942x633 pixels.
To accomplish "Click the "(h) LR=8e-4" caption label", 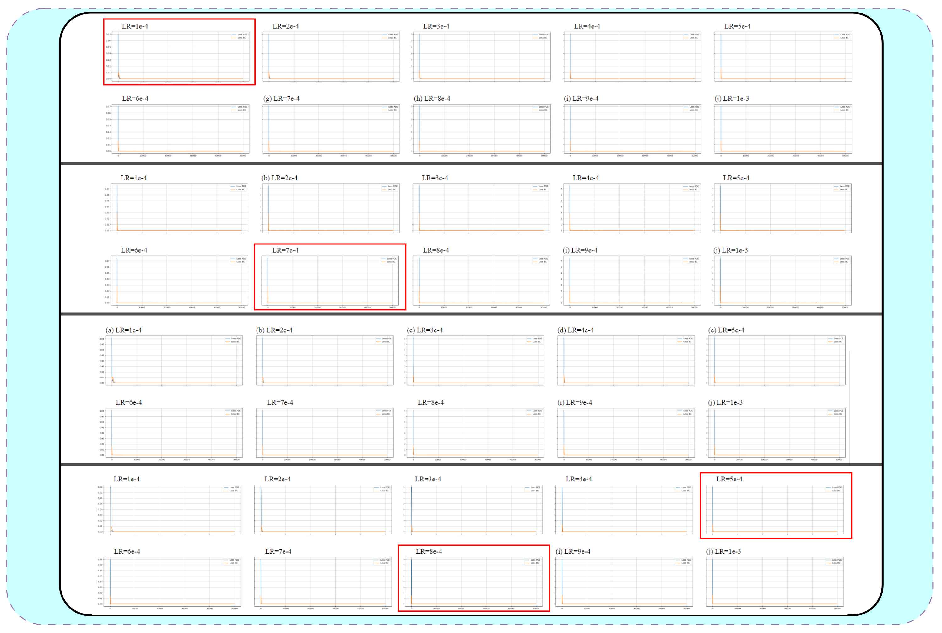I will point(432,99).
